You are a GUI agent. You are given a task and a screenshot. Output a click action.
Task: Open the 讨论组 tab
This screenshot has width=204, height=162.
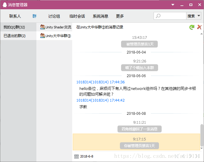(x=54, y=16)
